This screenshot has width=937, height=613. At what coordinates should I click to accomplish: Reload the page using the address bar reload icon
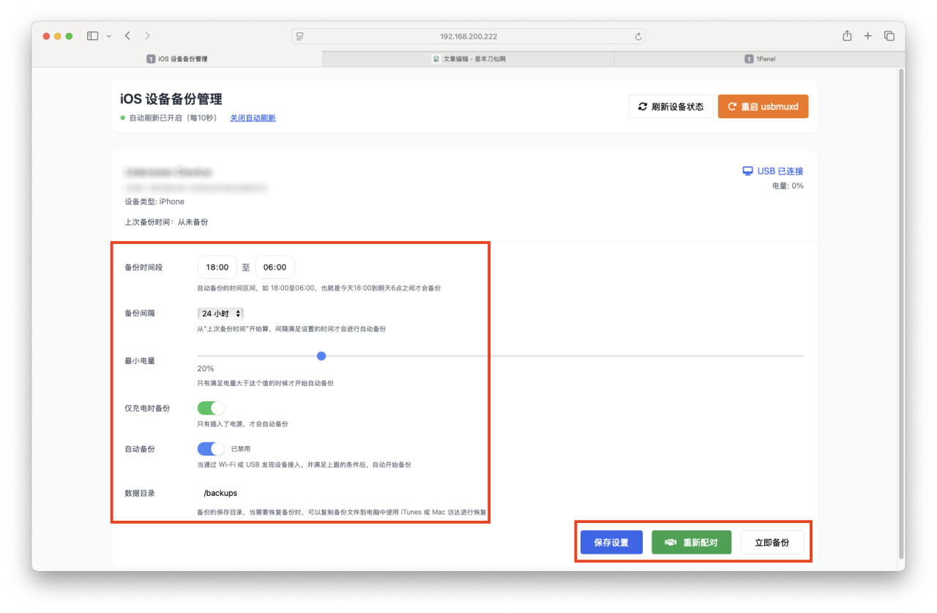(x=638, y=36)
